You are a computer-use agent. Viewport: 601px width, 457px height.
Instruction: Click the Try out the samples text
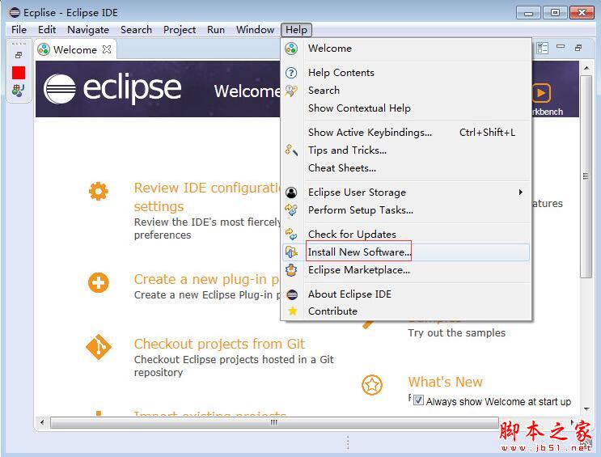(456, 332)
